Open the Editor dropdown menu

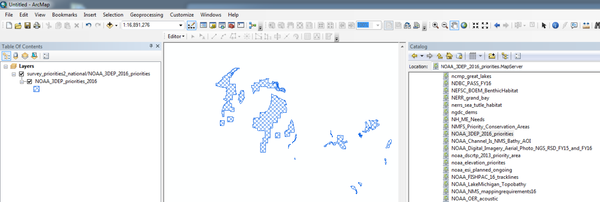(x=176, y=37)
